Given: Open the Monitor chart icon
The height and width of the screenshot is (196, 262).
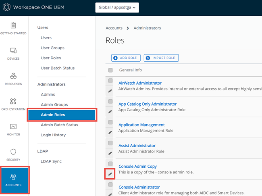Looking at the screenshot, I should 13,126.
